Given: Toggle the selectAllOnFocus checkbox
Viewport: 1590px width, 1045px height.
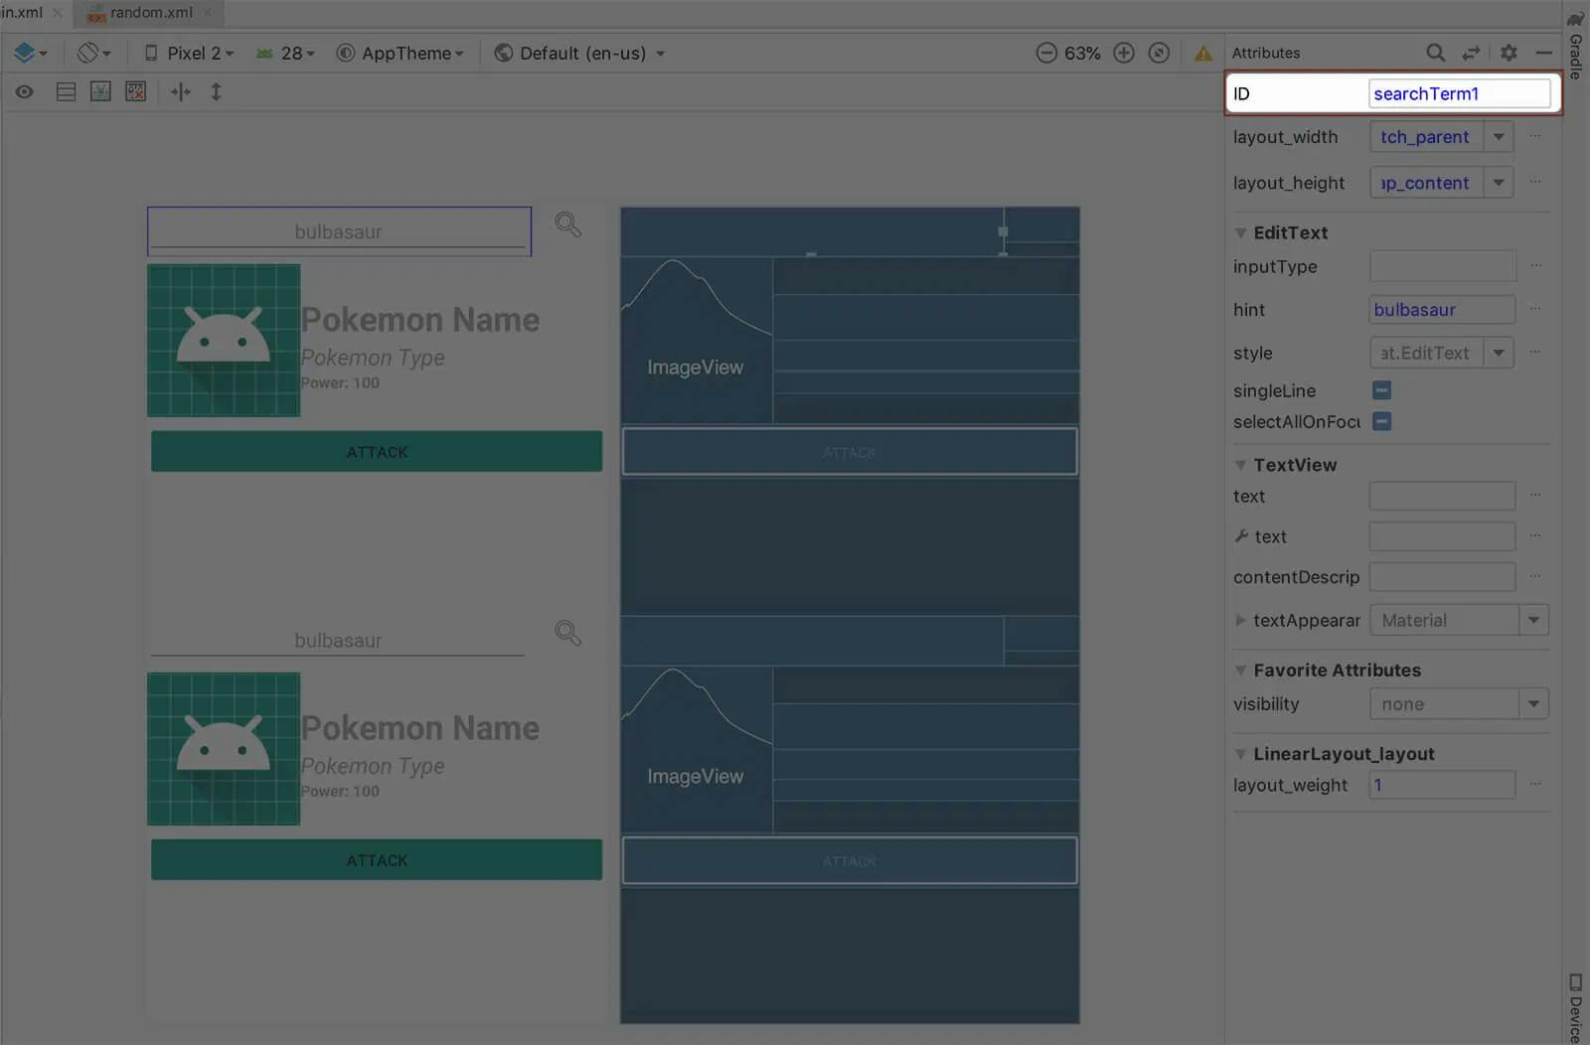Looking at the screenshot, I should pos(1381,421).
